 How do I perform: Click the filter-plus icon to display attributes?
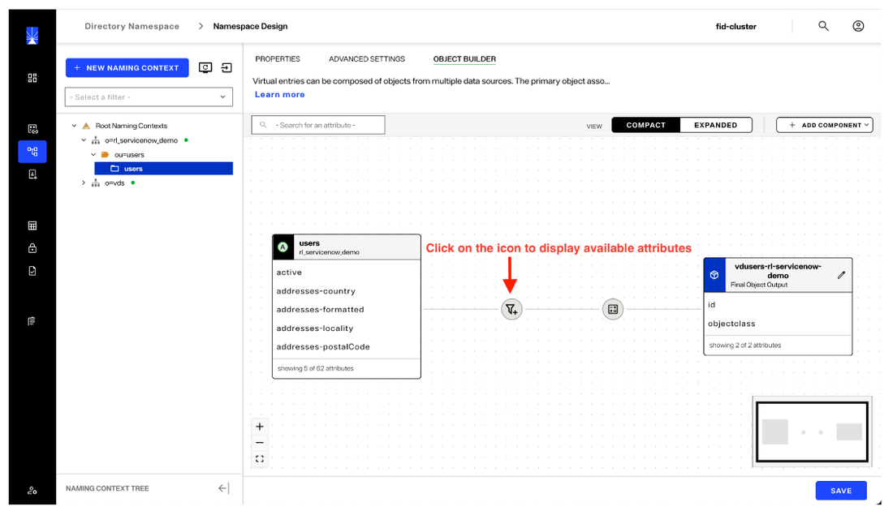(x=511, y=309)
